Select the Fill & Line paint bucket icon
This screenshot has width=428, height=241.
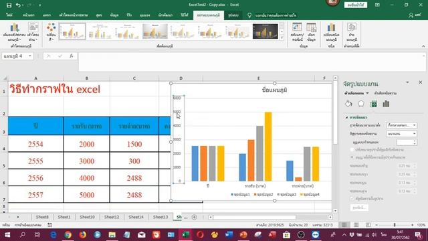(x=348, y=104)
